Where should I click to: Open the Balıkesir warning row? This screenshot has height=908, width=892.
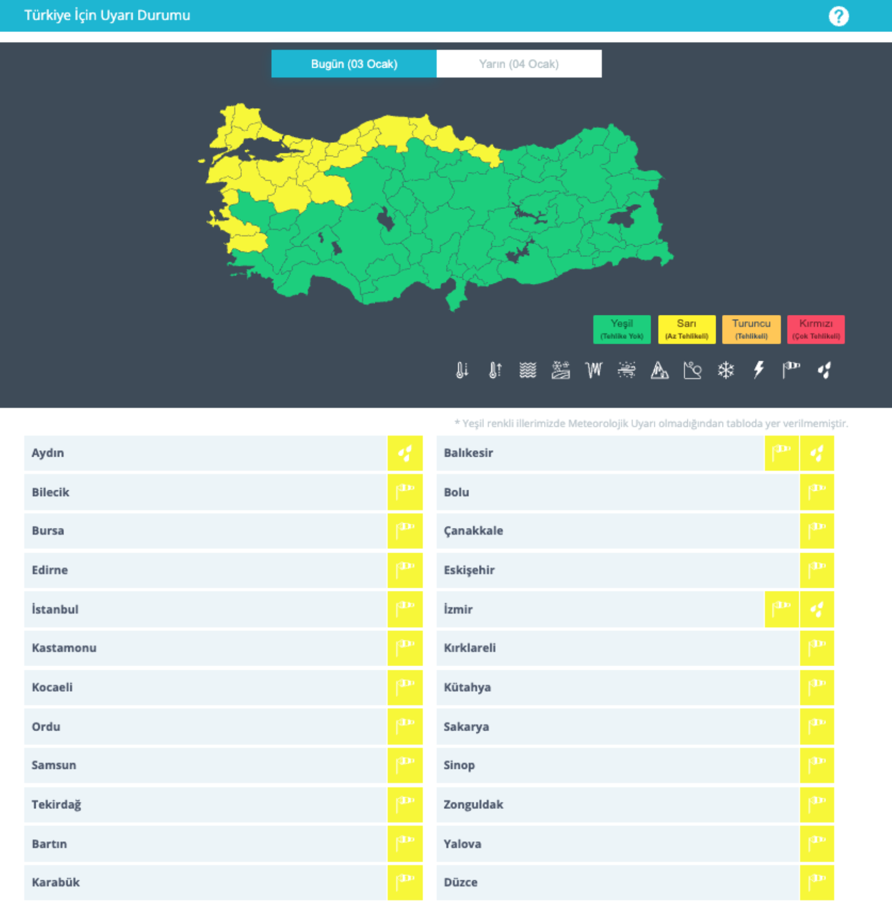[x=598, y=453]
